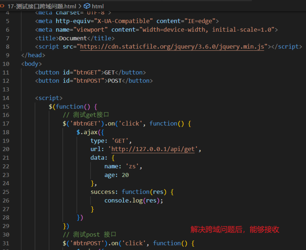
Task: Click the '#btnPOST' selector string
Action: pyautogui.click(x=87, y=244)
